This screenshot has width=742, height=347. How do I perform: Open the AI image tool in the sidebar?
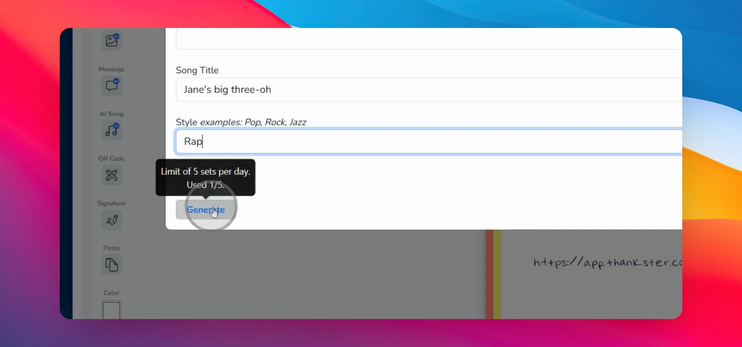click(x=112, y=41)
